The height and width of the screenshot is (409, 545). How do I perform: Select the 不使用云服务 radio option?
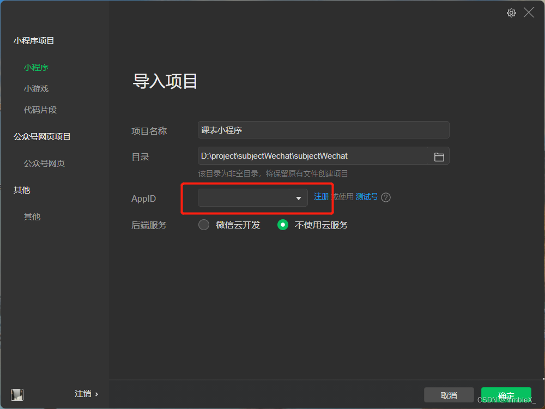(x=283, y=225)
